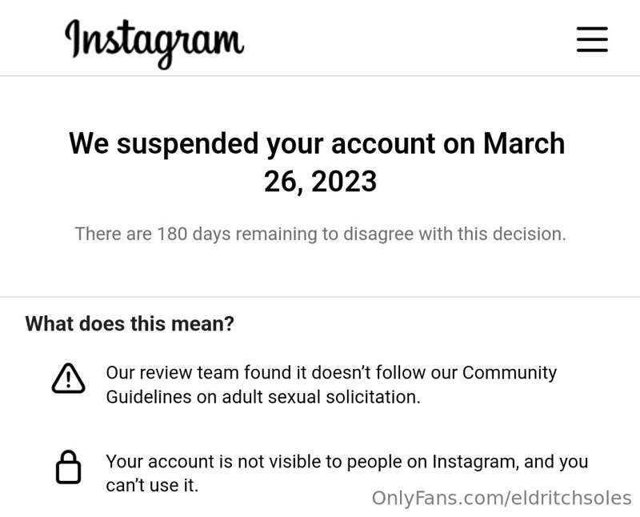The width and height of the screenshot is (640, 517).
Task: Click the Instagram logo
Action: click(154, 41)
